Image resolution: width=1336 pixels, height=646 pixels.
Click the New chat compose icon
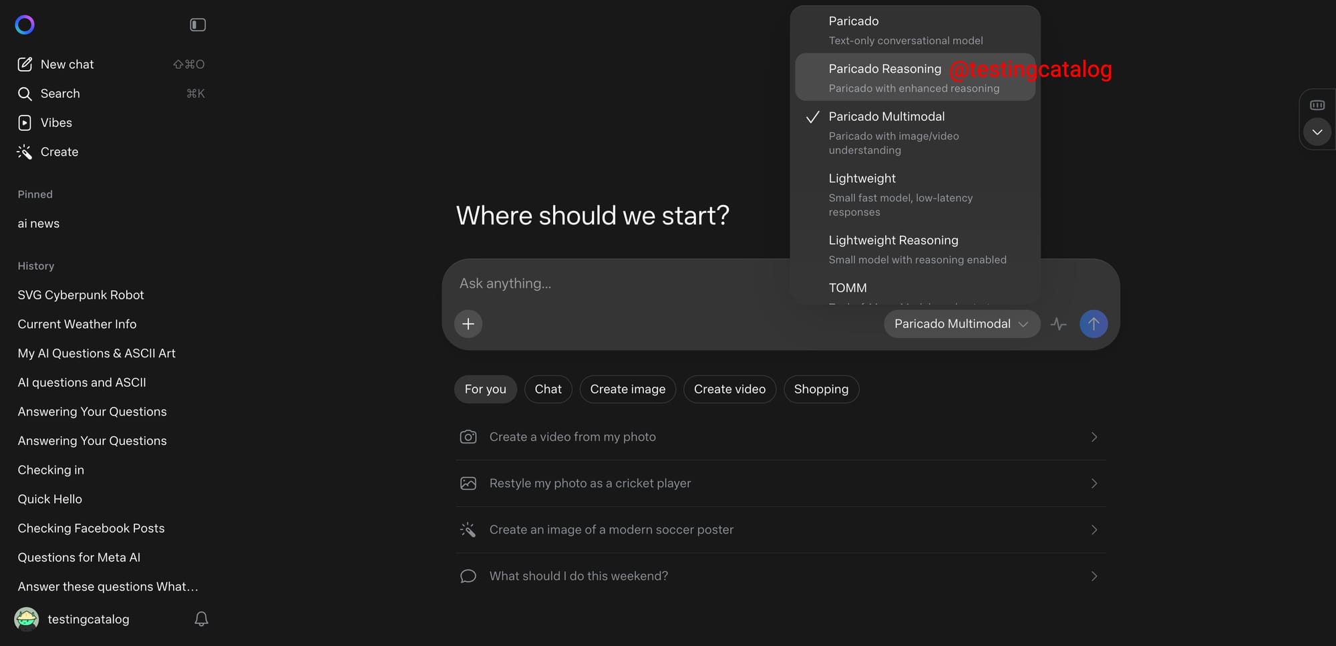(x=25, y=64)
